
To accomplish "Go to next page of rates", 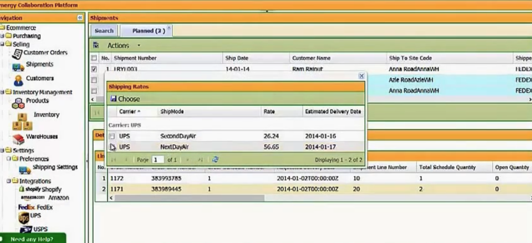I will (187, 160).
